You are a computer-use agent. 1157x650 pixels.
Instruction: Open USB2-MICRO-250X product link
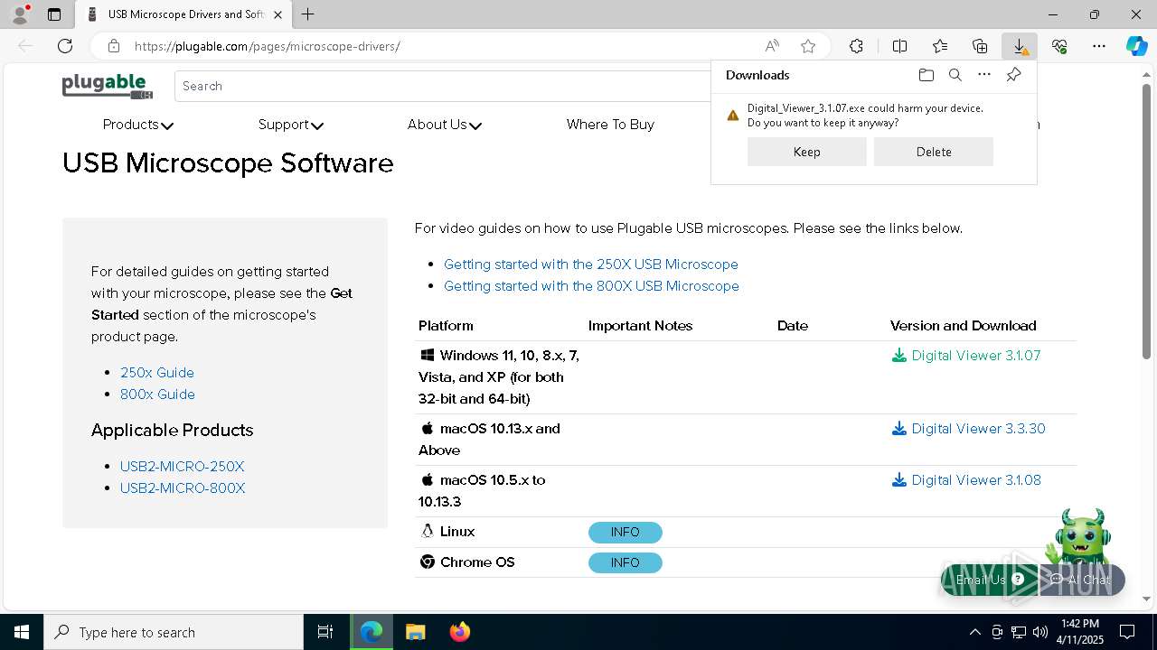point(182,467)
